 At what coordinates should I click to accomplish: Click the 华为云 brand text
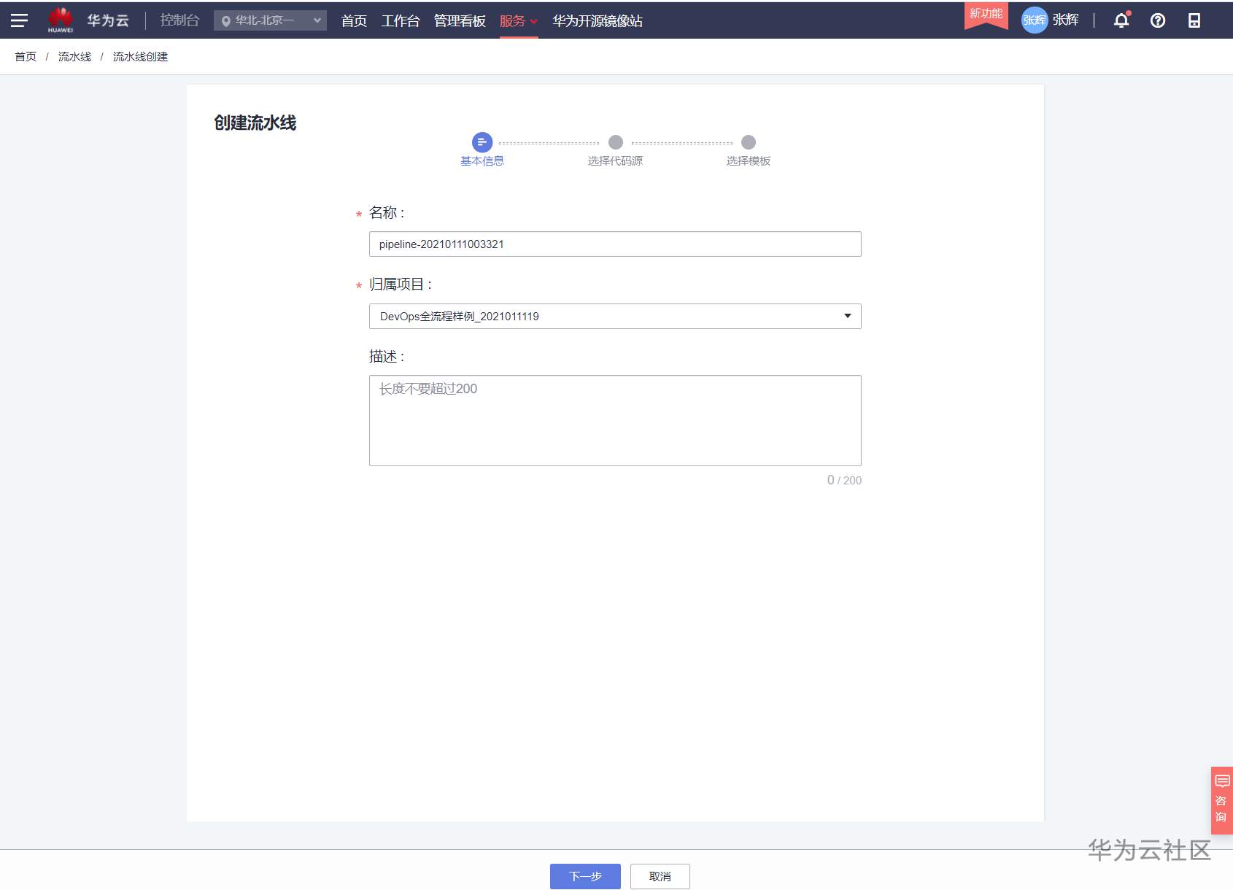click(108, 20)
